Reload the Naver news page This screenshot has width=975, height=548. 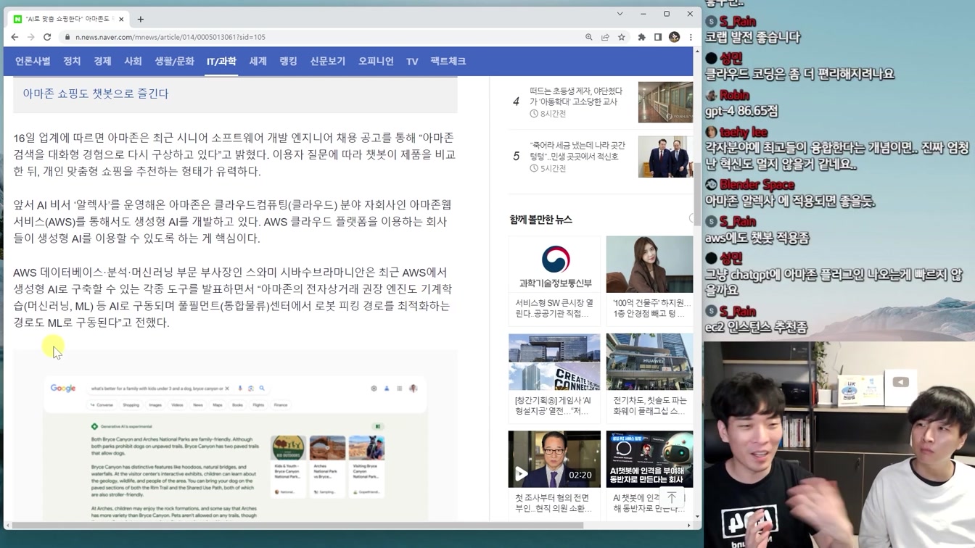[x=47, y=37]
